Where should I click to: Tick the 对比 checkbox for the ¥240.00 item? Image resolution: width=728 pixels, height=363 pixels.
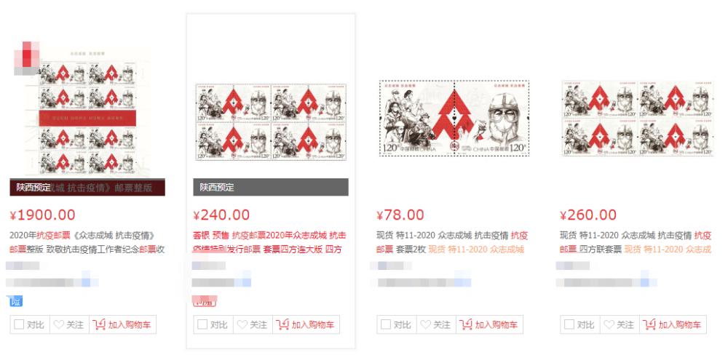coord(202,324)
